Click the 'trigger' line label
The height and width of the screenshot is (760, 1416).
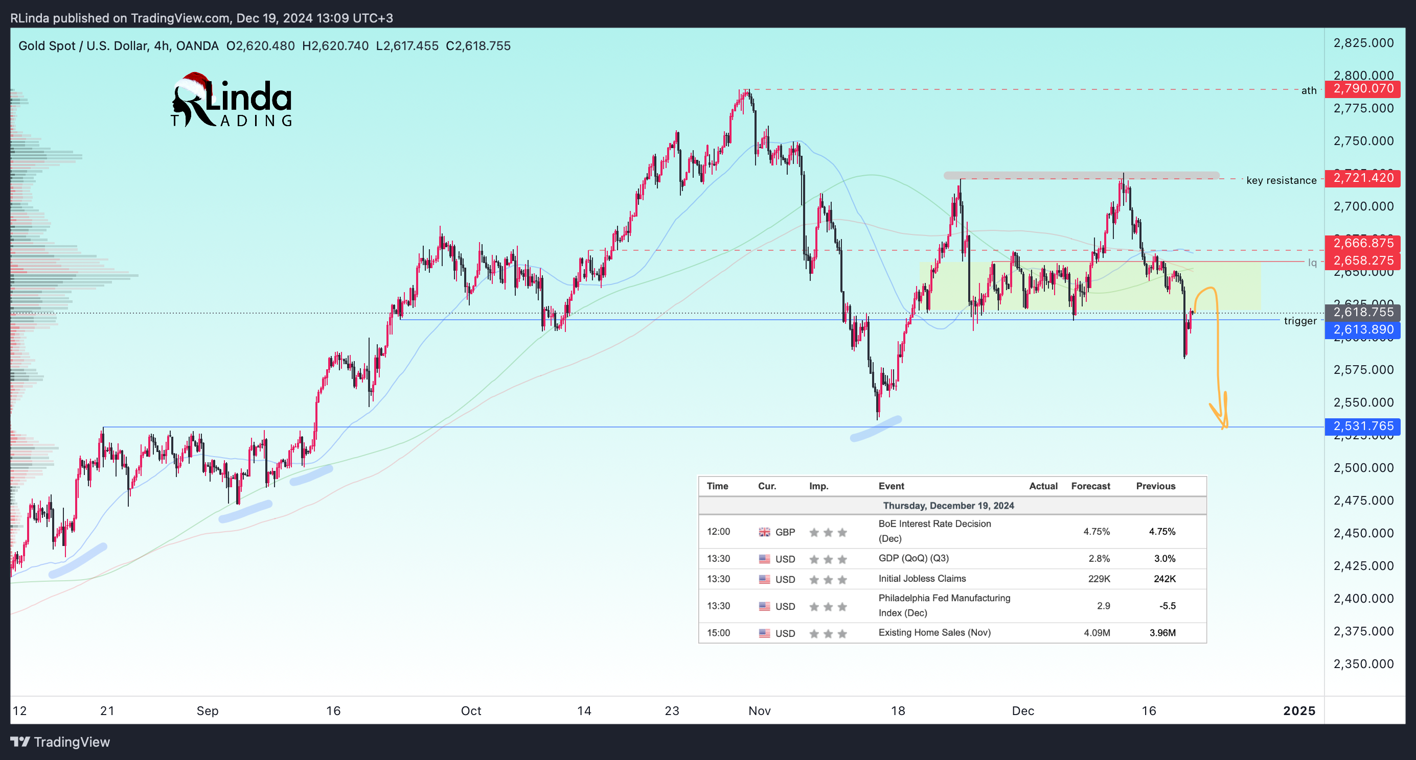pos(1300,321)
